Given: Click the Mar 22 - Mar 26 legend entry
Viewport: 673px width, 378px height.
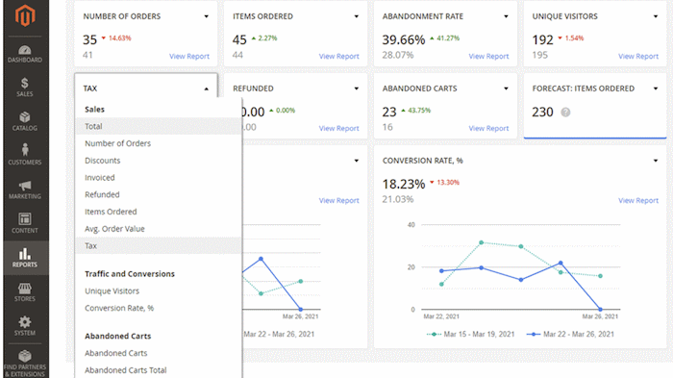Looking at the screenshot, I should (x=571, y=334).
